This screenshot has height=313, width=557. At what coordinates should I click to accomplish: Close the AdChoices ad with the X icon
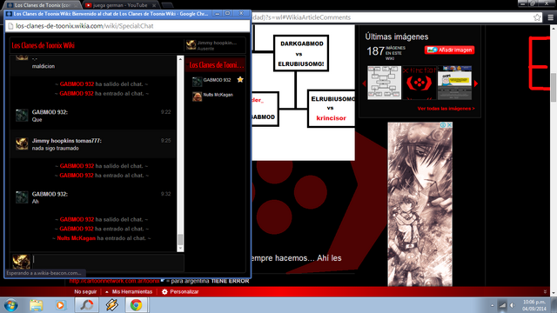449,125
